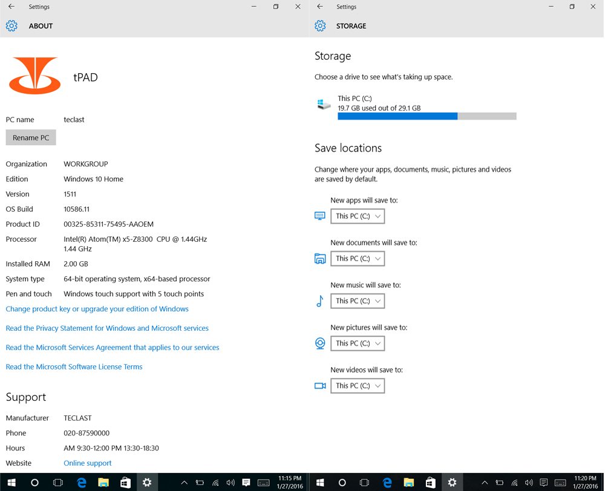Click the gear icon beside ABOUT
605x491 pixels.
pyautogui.click(x=11, y=26)
